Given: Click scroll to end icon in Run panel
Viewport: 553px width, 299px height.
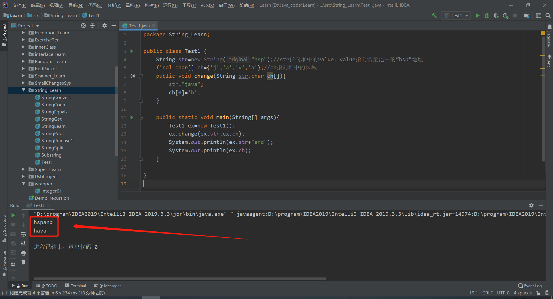Looking at the screenshot, I should pos(23,243).
